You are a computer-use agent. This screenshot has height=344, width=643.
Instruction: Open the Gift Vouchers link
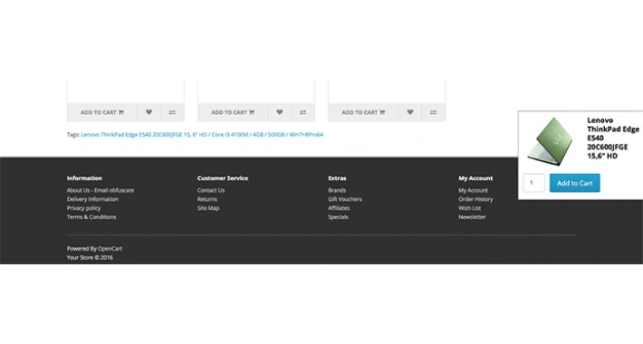click(x=345, y=199)
